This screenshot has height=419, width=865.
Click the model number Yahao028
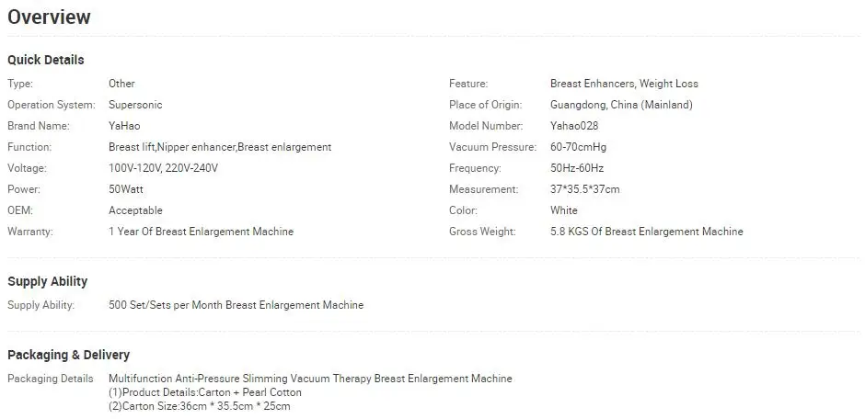573,126
